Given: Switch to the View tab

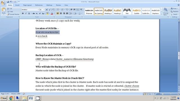Looking at the screenshot, I should coord(66,5).
